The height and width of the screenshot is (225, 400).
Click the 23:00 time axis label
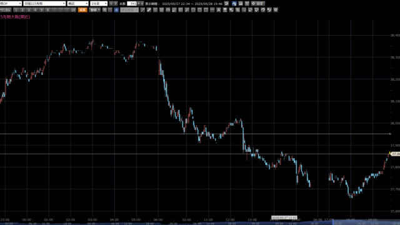pyautogui.click(x=5, y=219)
